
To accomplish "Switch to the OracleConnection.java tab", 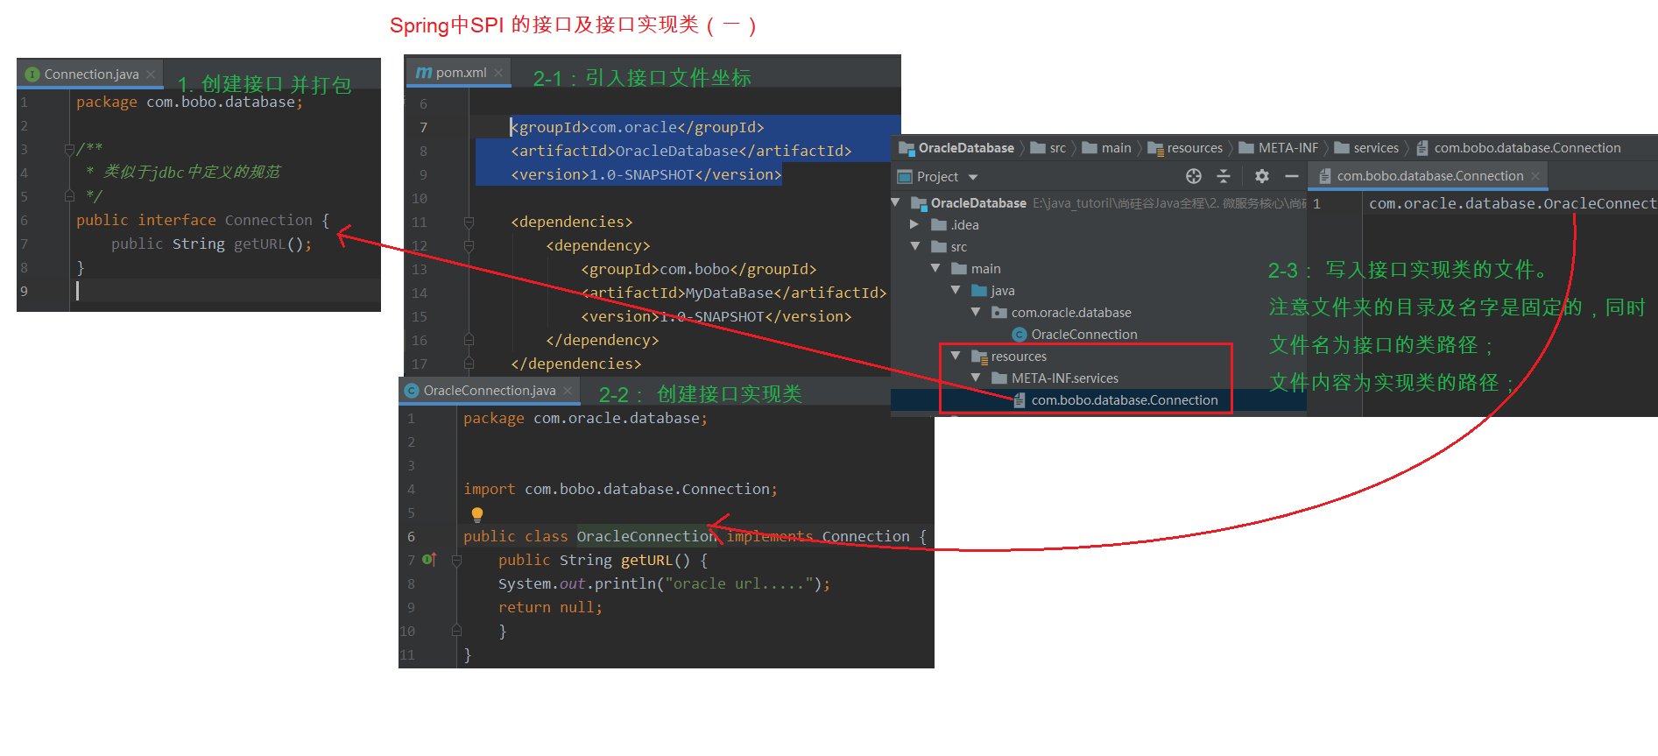I will coord(490,391).
